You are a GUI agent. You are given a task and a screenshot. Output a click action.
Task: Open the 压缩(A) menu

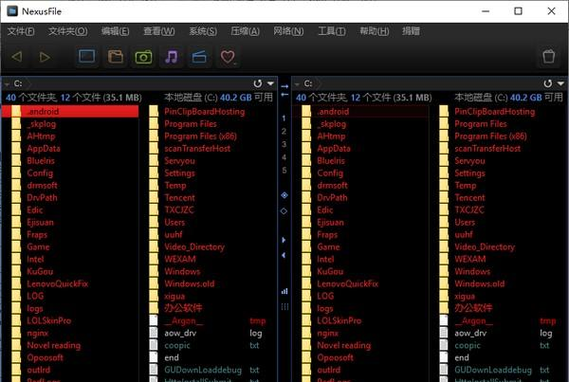pos(245,31)
